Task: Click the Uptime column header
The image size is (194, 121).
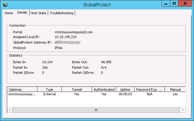Action: (125, 90)
